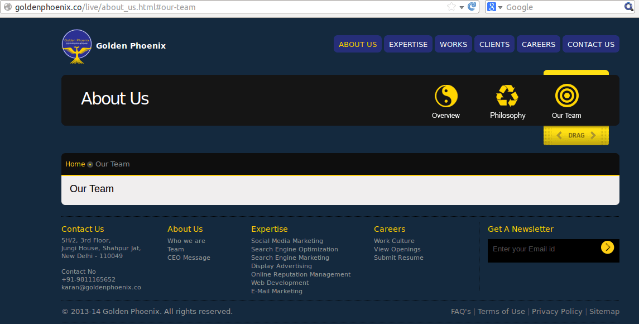Click the globe site identity icon
Screen dimensions: 639x324
(7, 7)
